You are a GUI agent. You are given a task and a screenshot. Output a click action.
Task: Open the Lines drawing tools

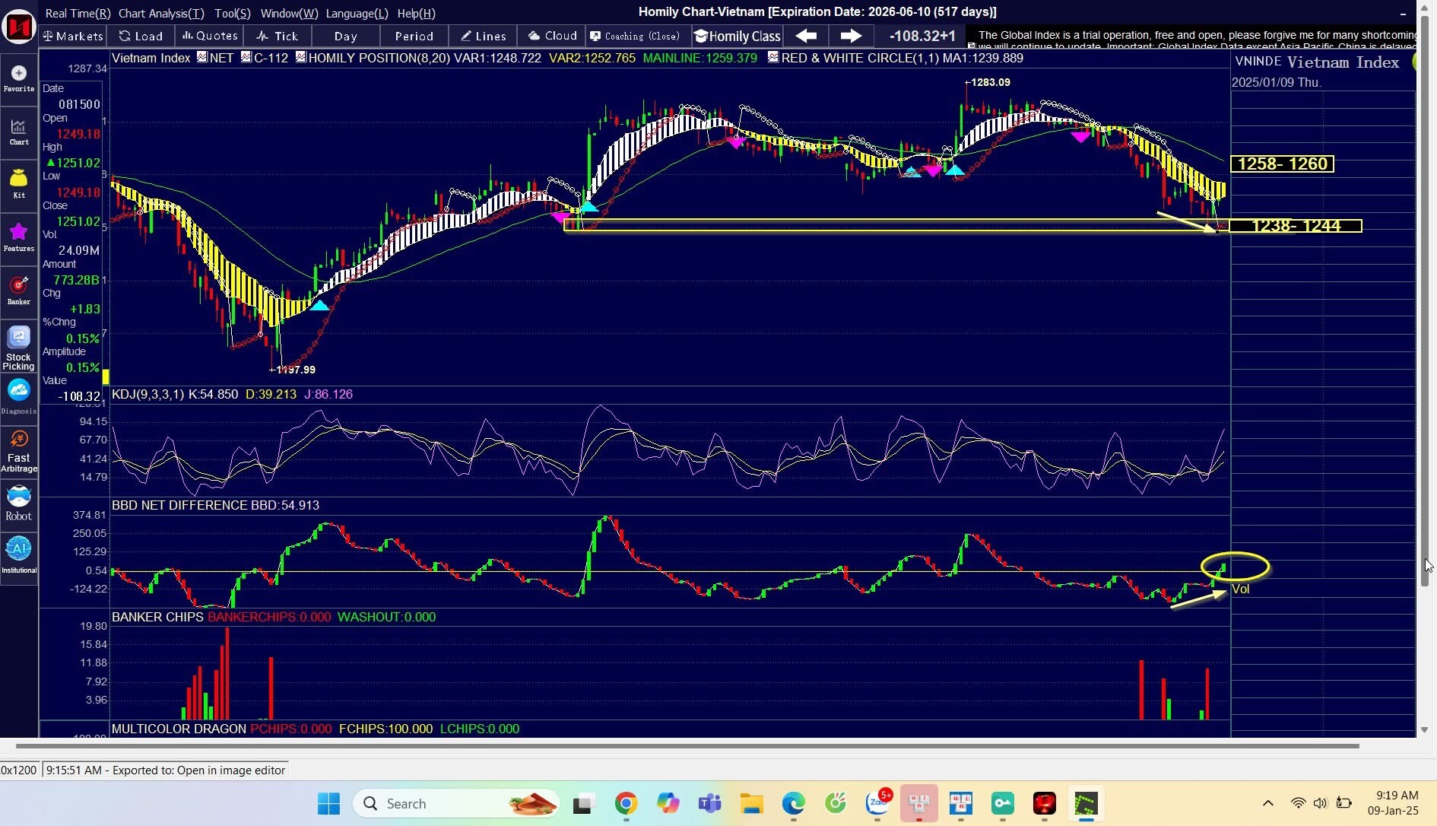[x=484, y=36]
